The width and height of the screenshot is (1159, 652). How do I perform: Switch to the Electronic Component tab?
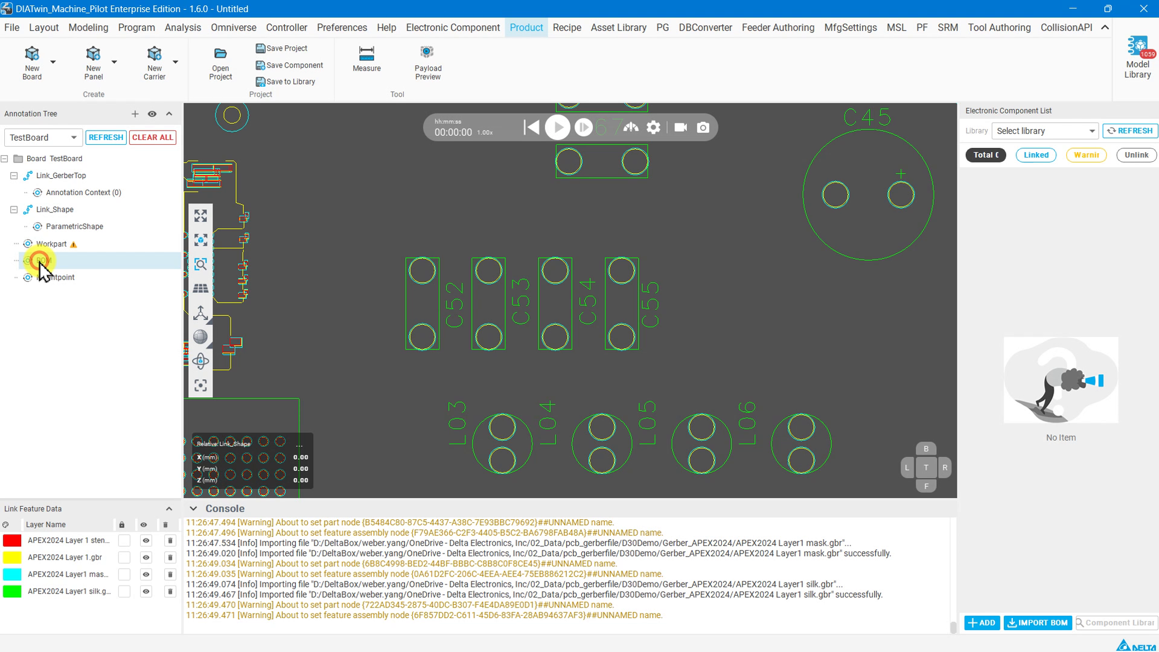(453, 28)
